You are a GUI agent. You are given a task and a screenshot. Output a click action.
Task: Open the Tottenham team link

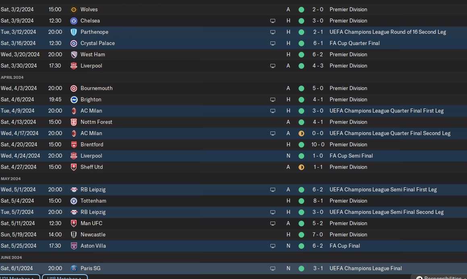click(93, 201)
